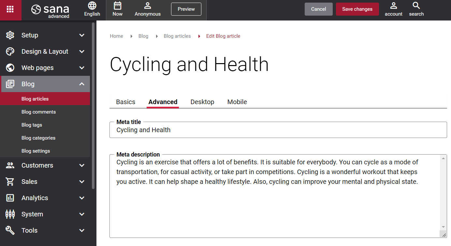
Task: Click the Save changes button
Action: [x=357, y=9]
